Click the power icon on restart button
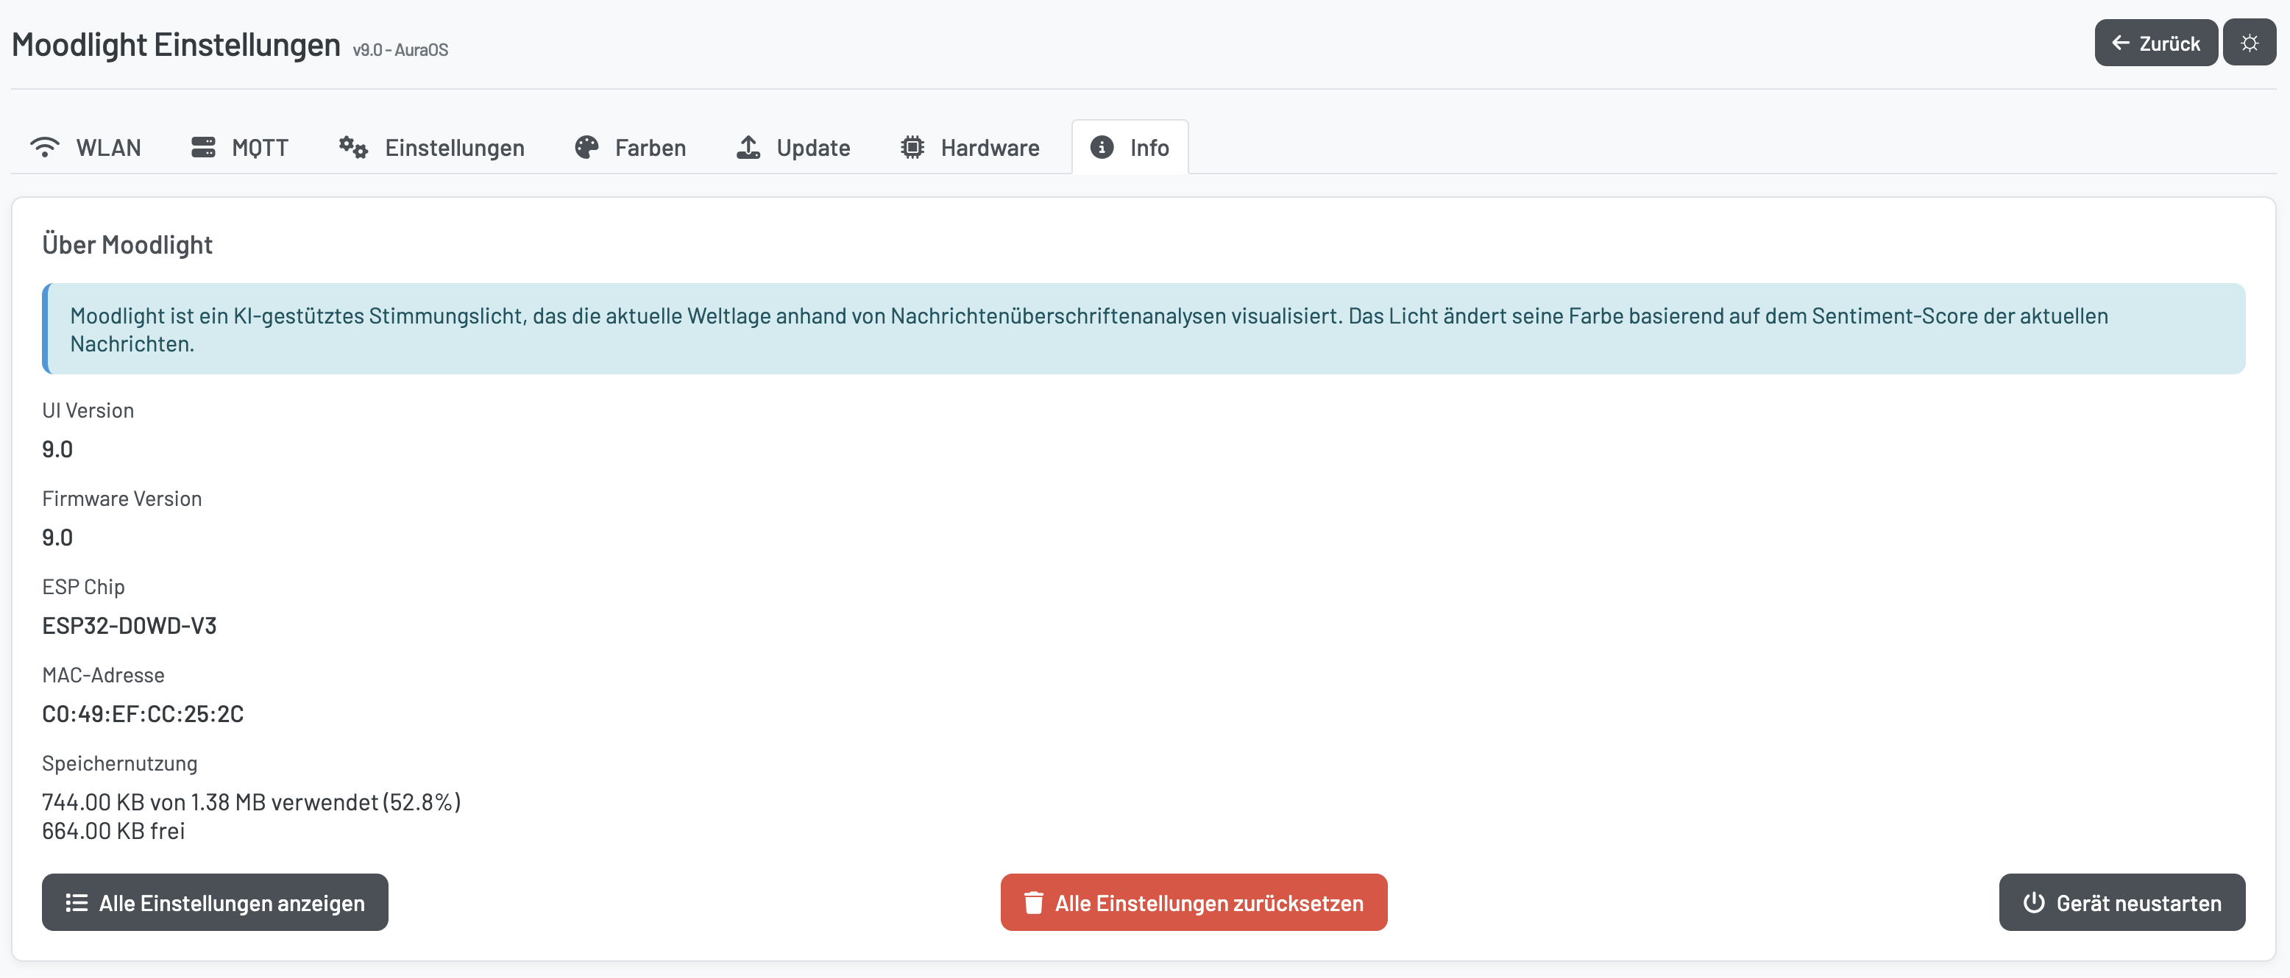The width and height of the screenshot is (2290, 978). (2033, 902)
